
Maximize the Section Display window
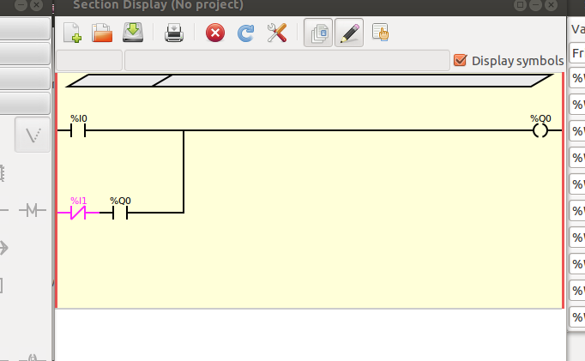[x=520, y=5]
